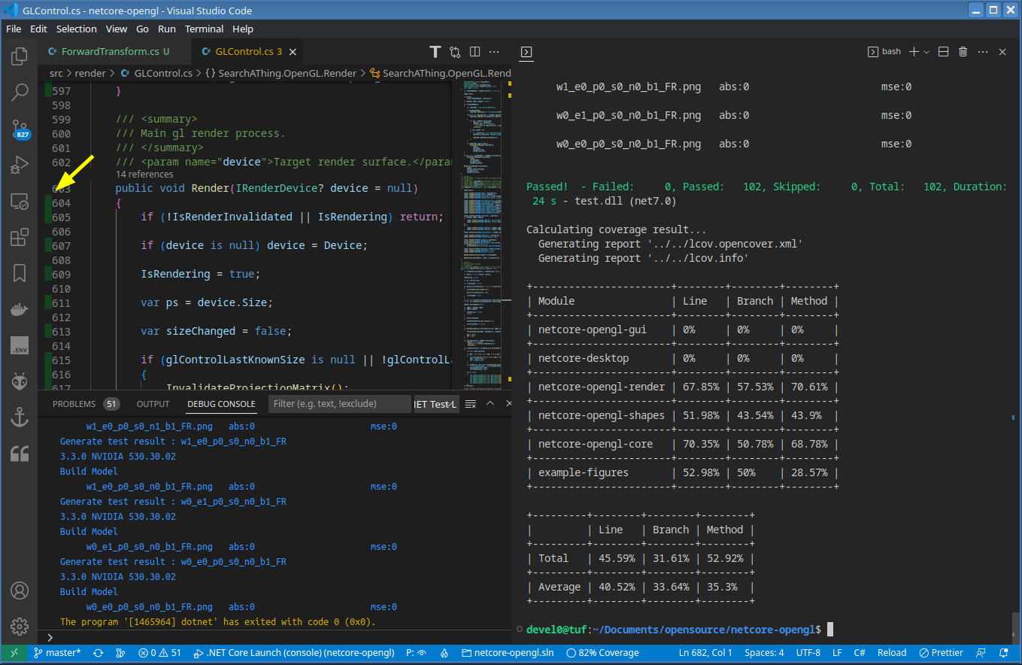Switch to the PROBLEMS panel tab

click(x=74, y=404)
